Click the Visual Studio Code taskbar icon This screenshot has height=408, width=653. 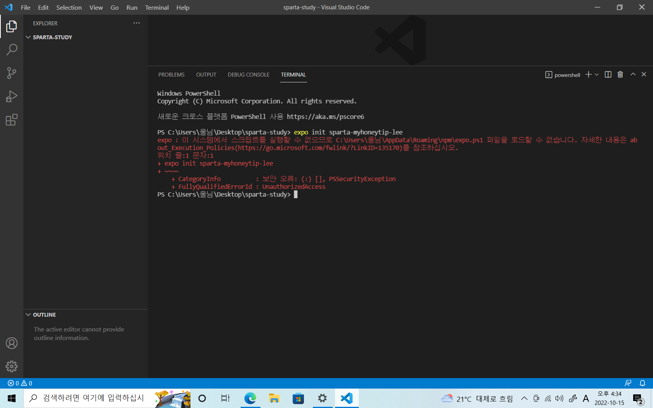coord(347,398)
